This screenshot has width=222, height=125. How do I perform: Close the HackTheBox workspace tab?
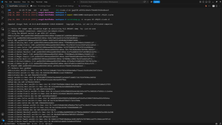(27, 6)
